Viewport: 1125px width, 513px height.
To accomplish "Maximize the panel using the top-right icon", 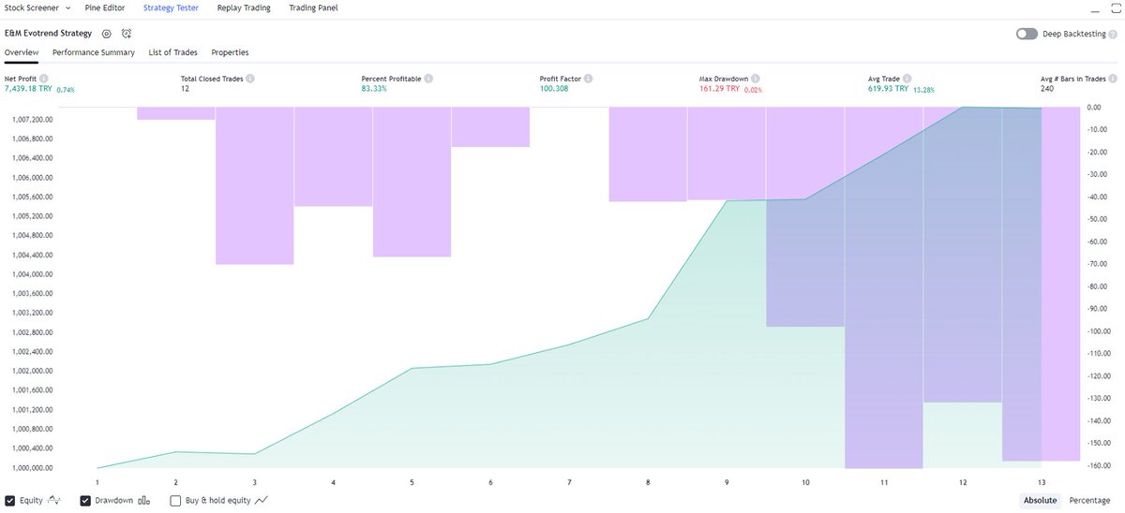I will pyautogui.click(x=1114, y=7).
